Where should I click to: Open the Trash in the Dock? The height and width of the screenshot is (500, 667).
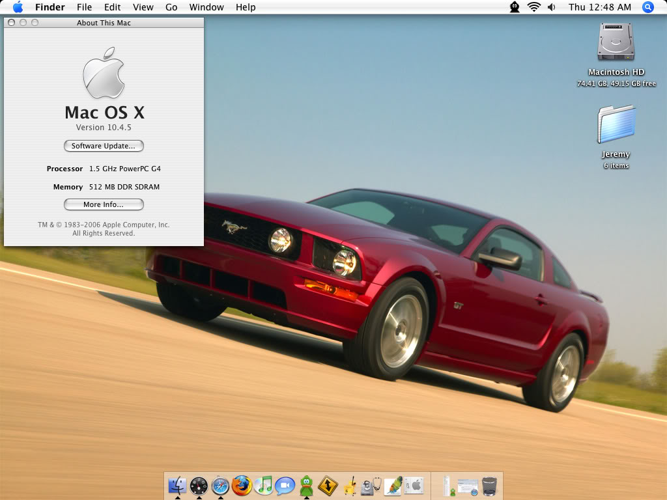[490, 486]
